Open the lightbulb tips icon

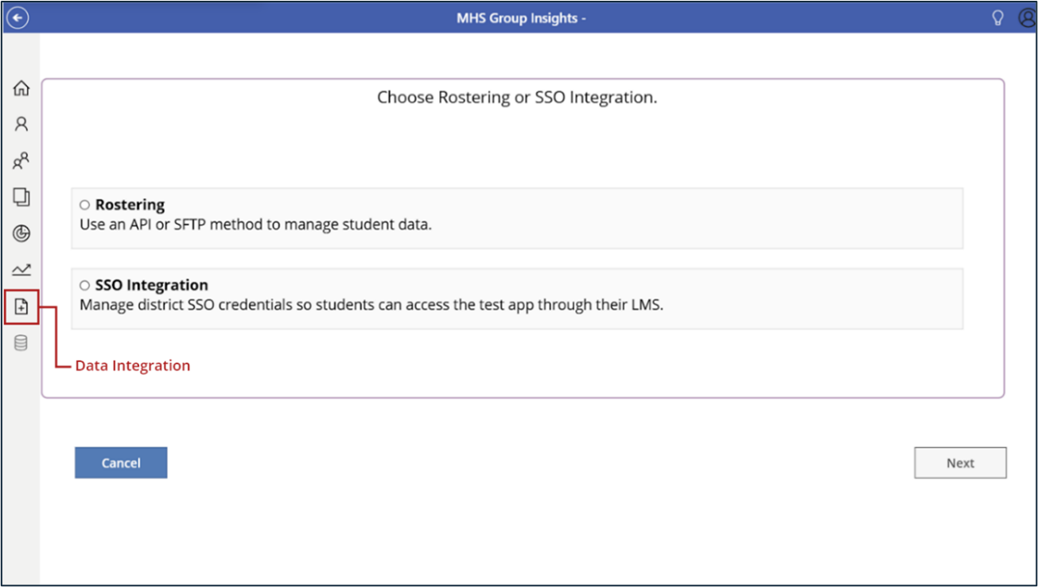point(997,17)
